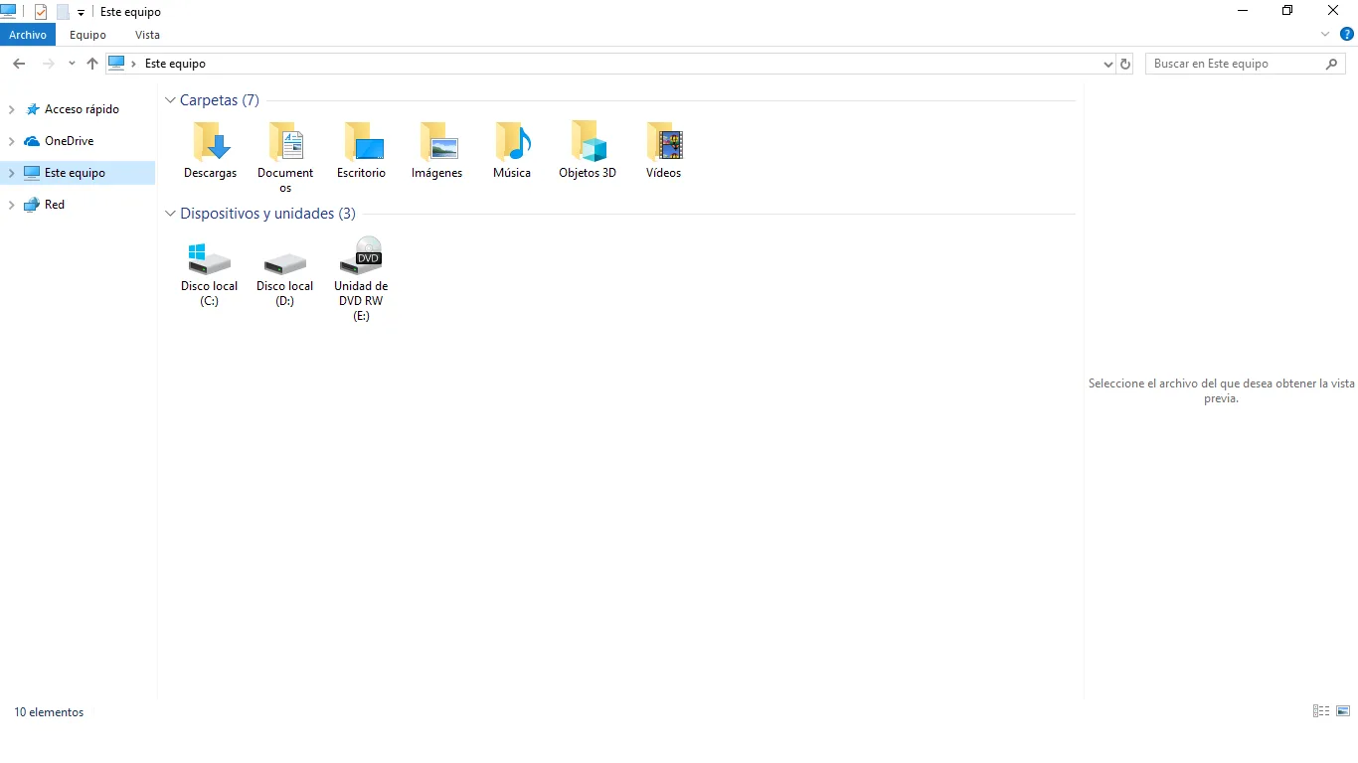Switch to details view layout icon
The image size is (1358, 763).
tap(1321, 711)
